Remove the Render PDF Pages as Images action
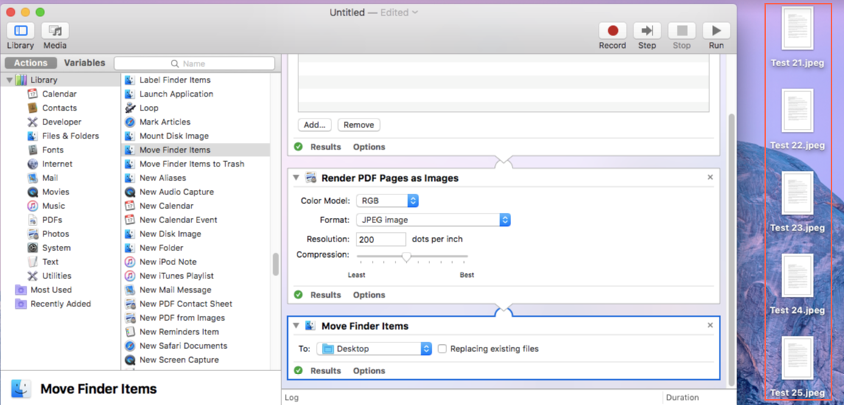 click(710, 177)
